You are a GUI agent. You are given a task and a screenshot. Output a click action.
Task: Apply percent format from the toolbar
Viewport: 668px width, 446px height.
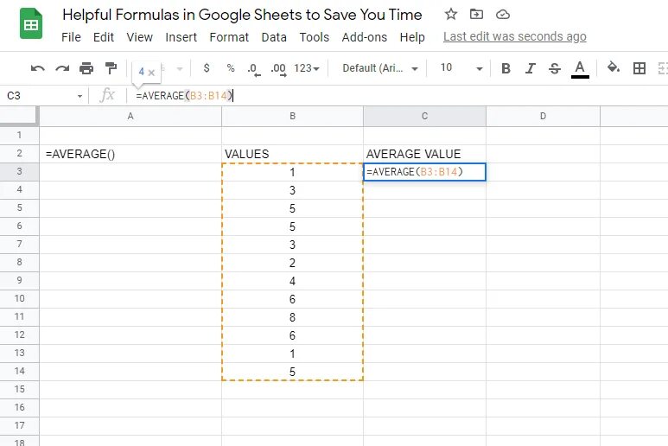230,68
